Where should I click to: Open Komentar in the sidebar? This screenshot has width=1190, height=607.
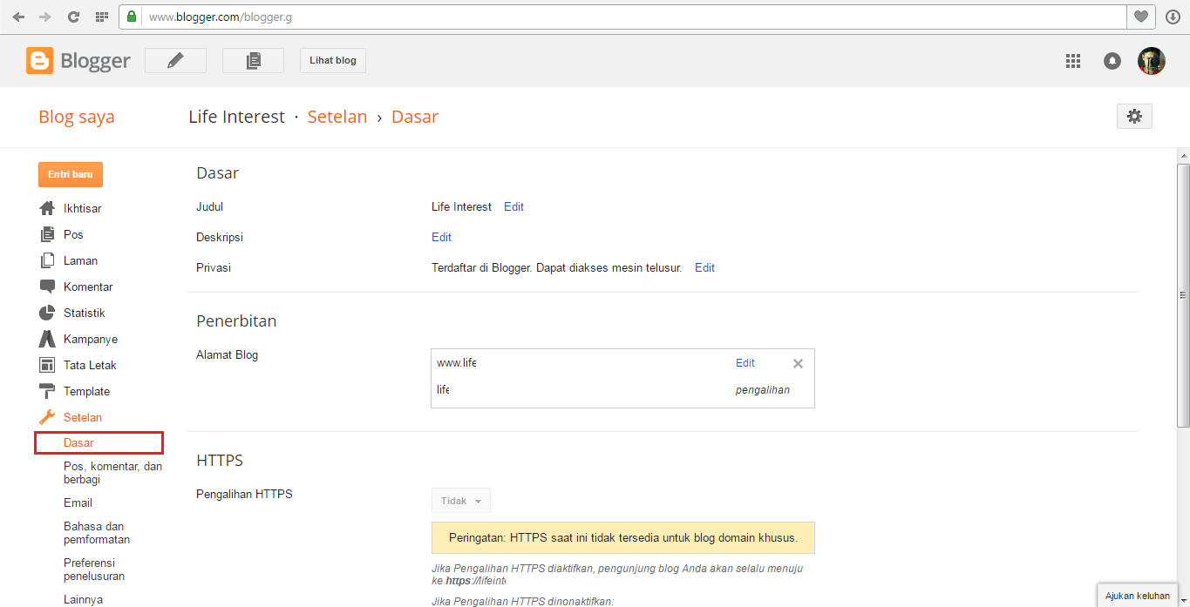88,287
